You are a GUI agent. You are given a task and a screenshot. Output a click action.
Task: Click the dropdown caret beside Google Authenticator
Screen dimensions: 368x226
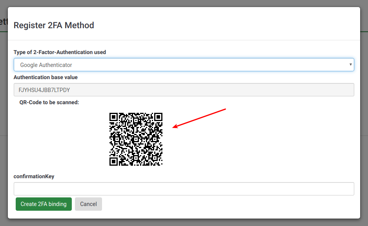(x=350, y=65)
